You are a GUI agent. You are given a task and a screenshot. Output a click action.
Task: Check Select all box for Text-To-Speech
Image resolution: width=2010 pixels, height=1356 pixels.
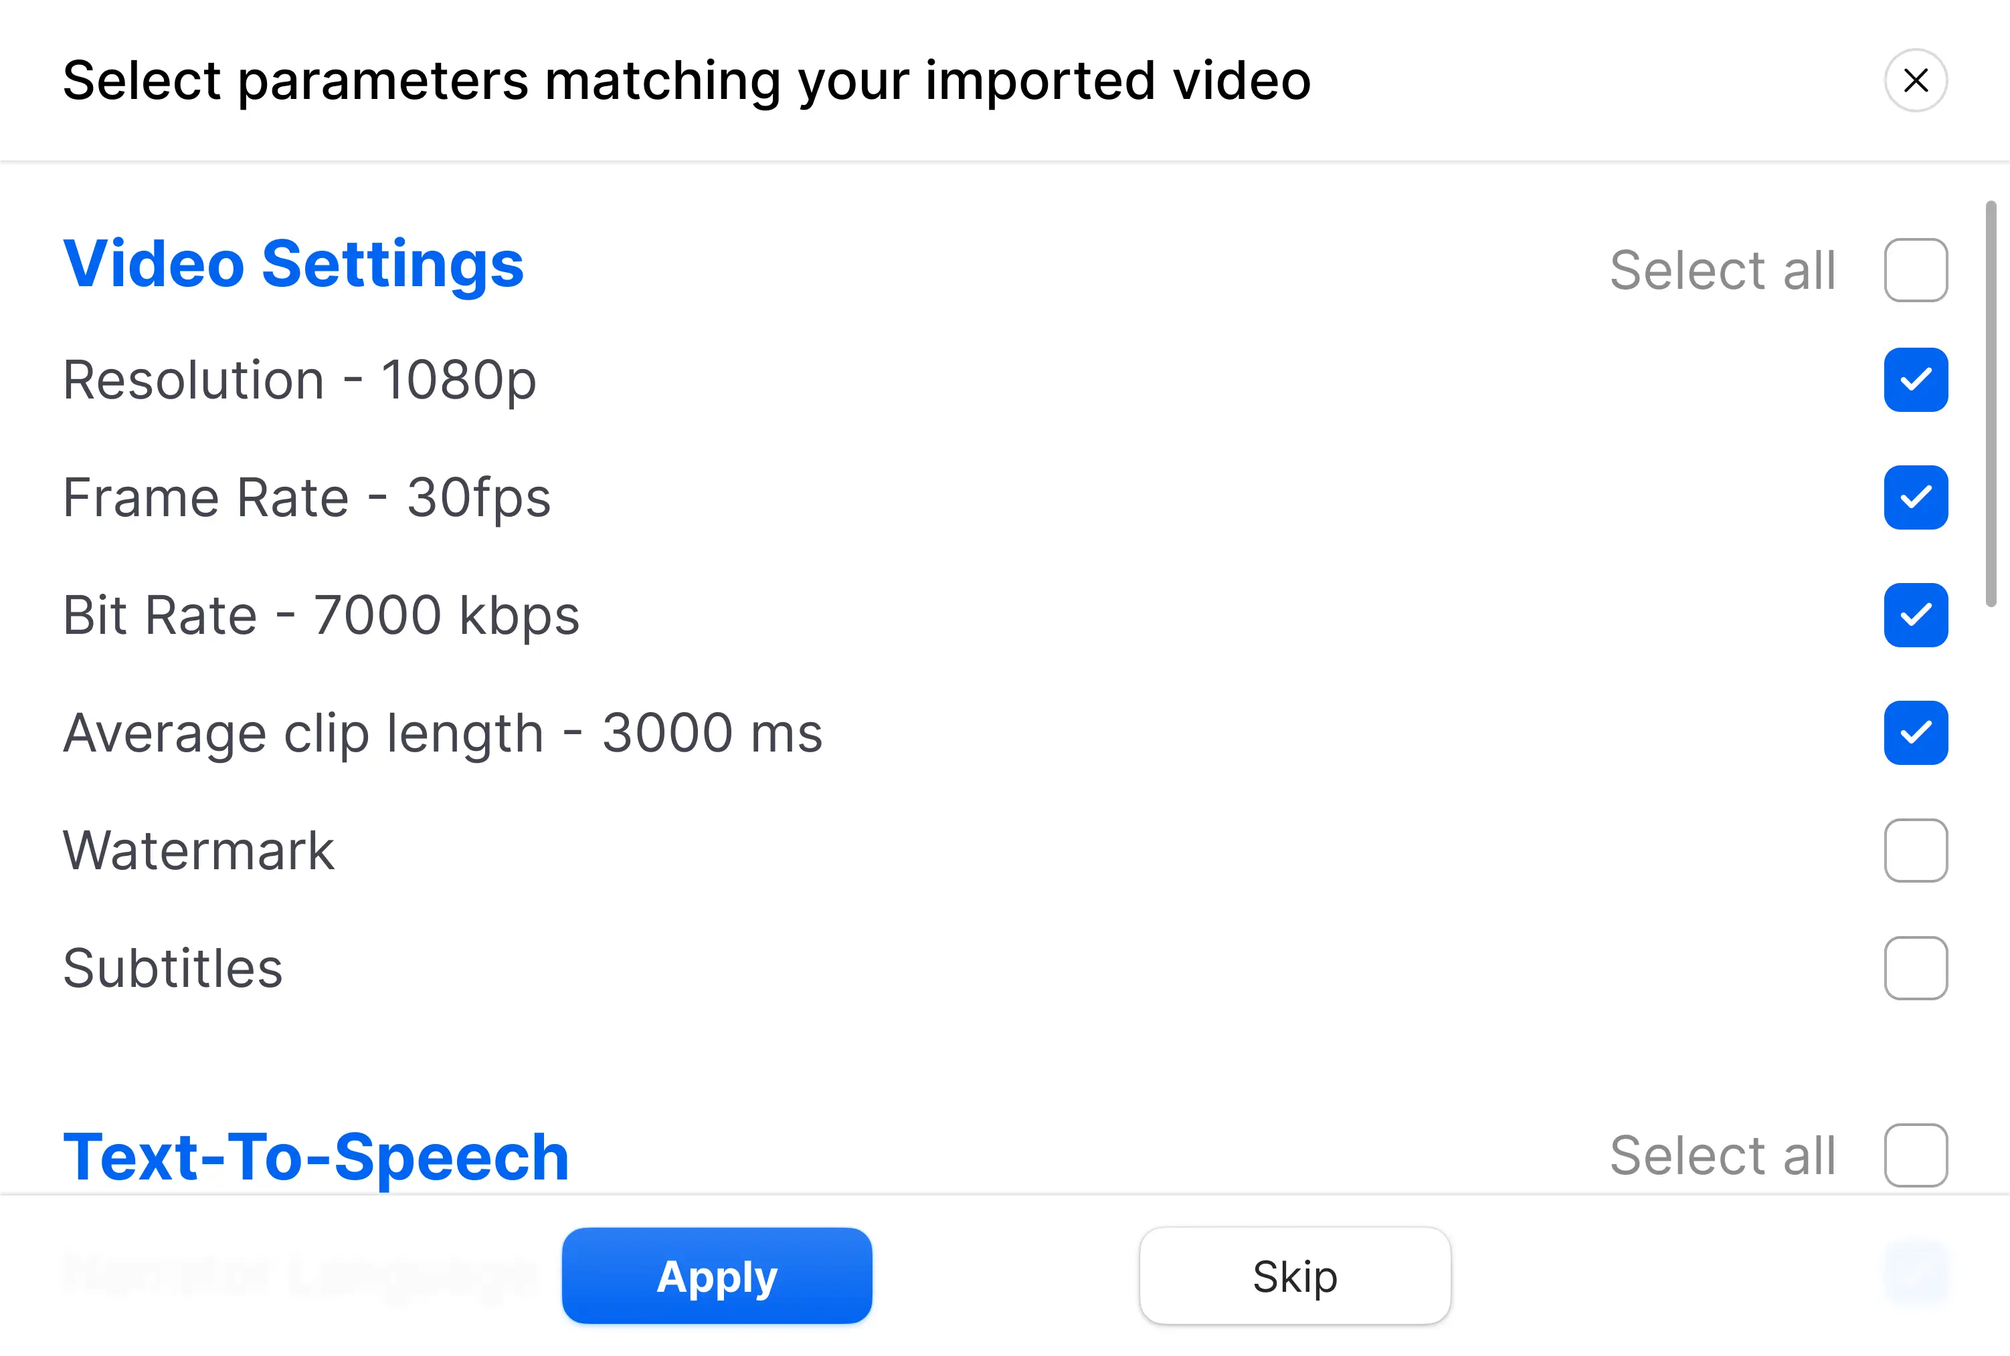tap(1916, 1155)
